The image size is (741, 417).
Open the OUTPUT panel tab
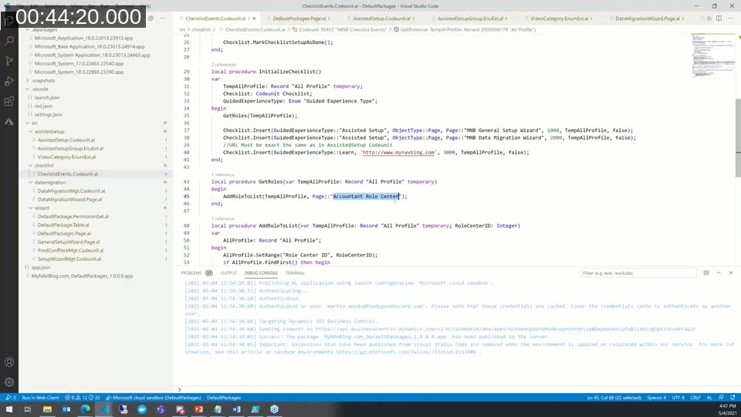(x=228, y=273)
